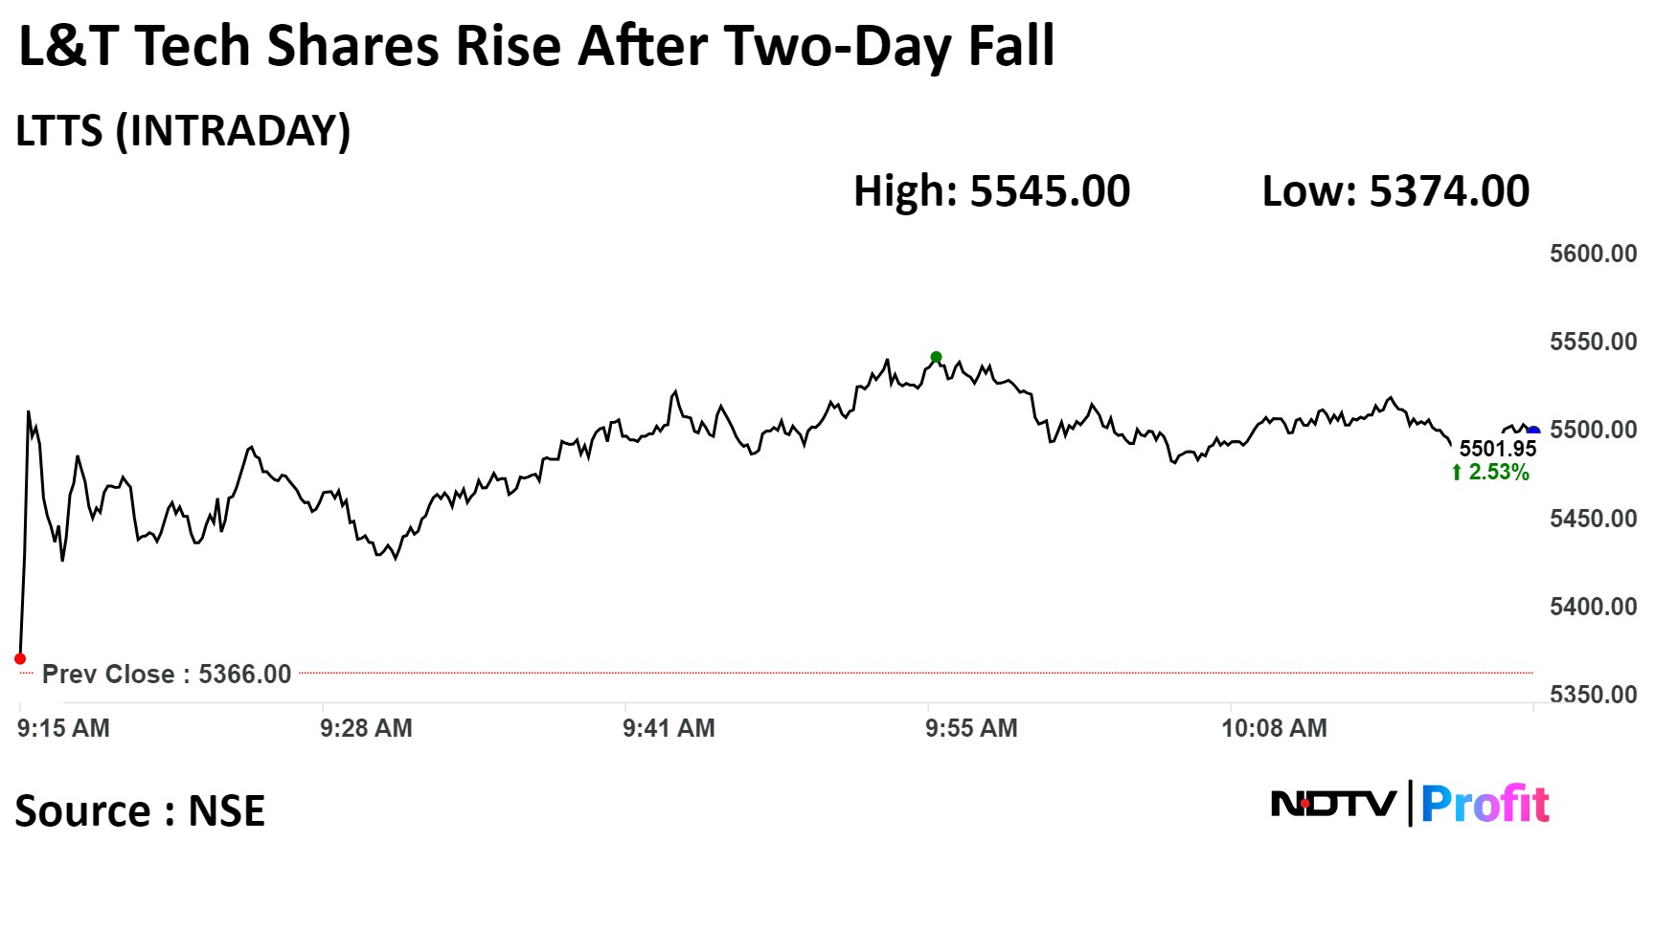This screenshot has height=930, width=1655.
Task: Click the red opening low marker dot
Action: click(20, 658)
